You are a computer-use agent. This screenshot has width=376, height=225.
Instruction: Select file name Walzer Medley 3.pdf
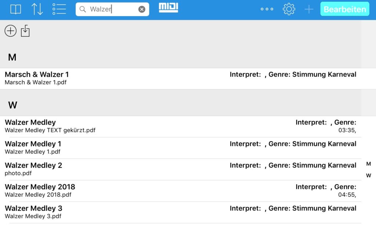coord(33,216)
